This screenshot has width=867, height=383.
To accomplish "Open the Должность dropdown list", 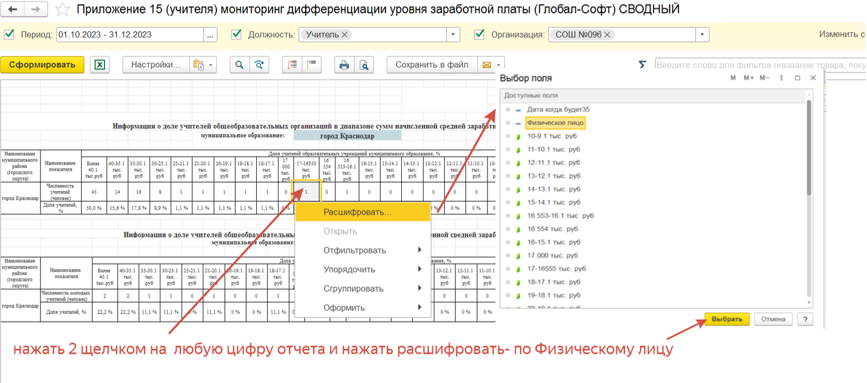I will [x=453, y=35].
